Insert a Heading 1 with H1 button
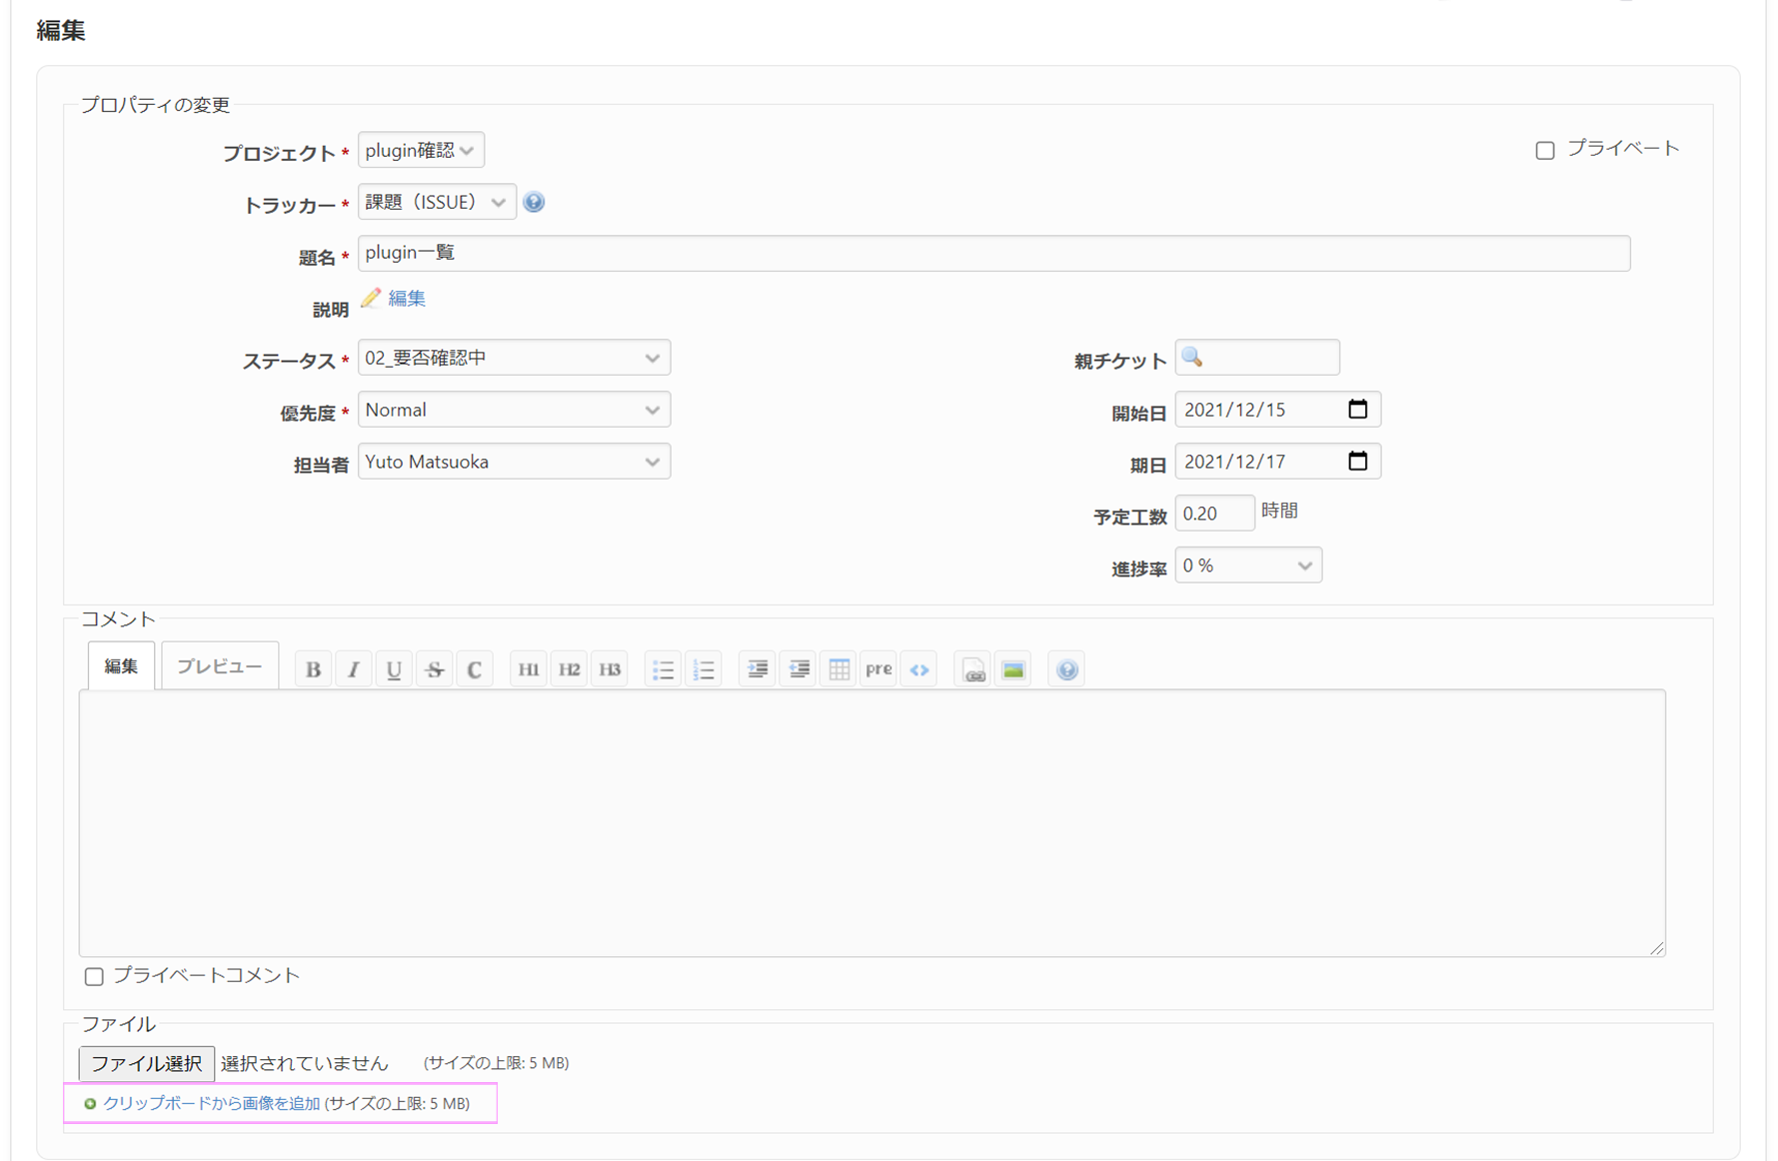The height and width of the screenshot is (1161, 1778). coord(529,669)
